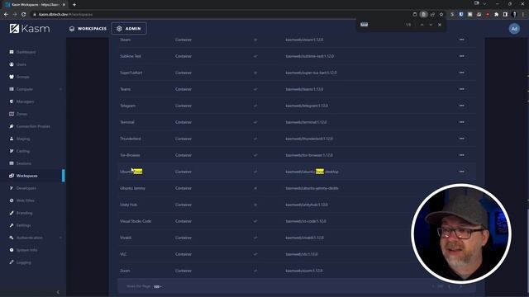Select the Workspaces sidebar item
The height and width of the screenshot is (297, 529).
coord(26,176)
